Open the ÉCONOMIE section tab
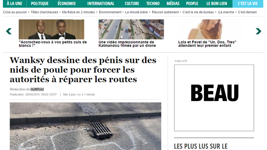 tap(67, 3)
